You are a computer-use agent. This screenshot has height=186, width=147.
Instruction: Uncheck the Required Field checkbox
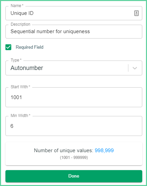tap(8, 47)
